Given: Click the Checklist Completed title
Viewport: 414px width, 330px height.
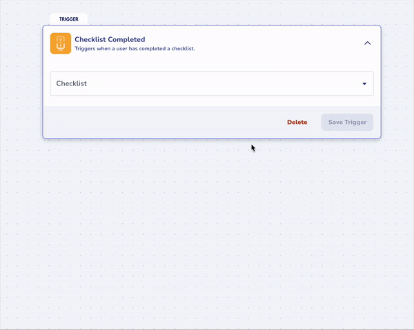Looking at the screenshot, I should click(110, 39).
